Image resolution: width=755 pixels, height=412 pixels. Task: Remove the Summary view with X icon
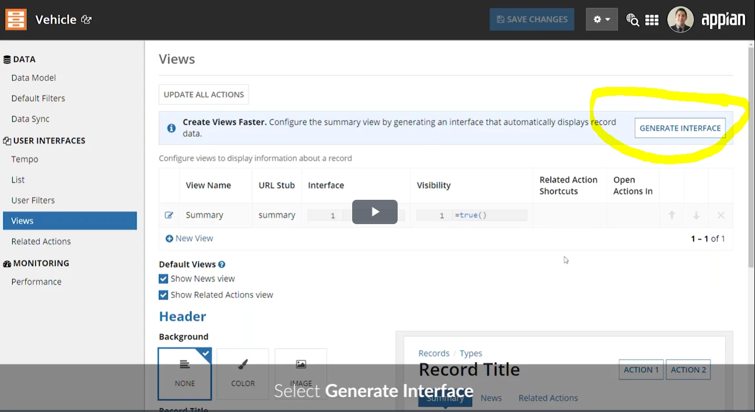721,215
